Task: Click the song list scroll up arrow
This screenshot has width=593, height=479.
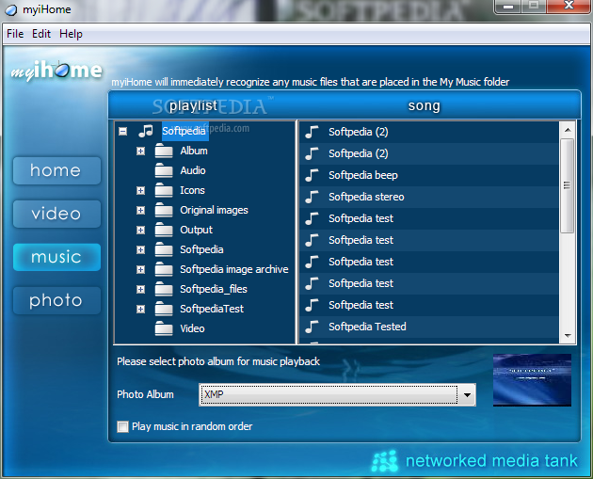Action: [568, 130]
